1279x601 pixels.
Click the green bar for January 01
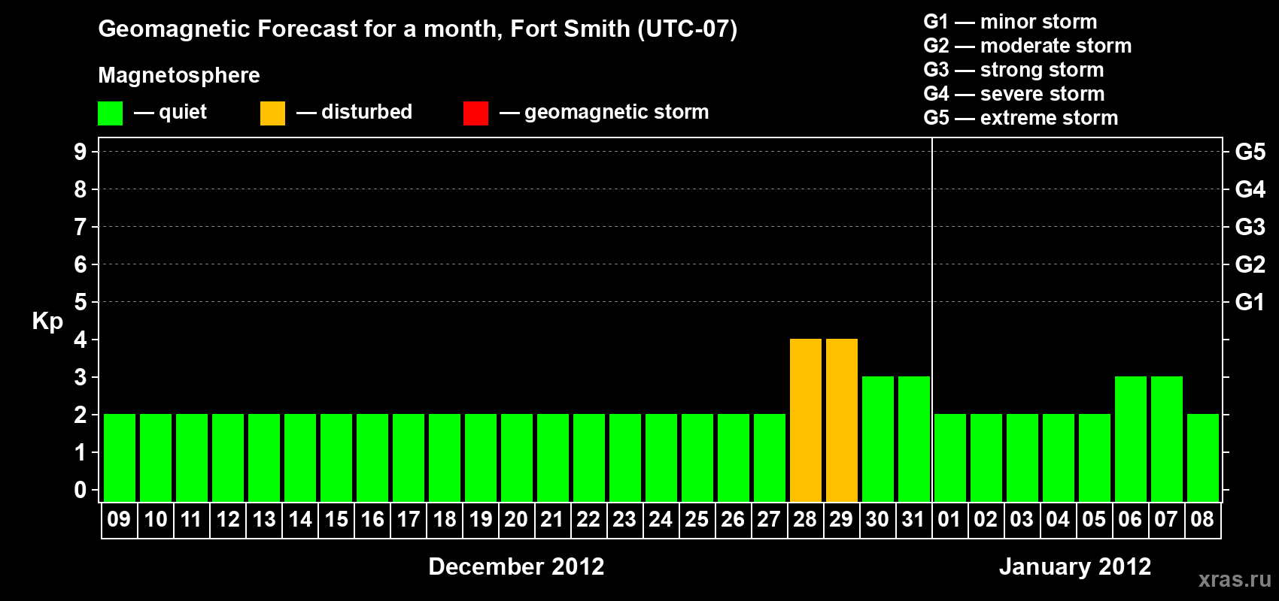[x=950, y=458]
